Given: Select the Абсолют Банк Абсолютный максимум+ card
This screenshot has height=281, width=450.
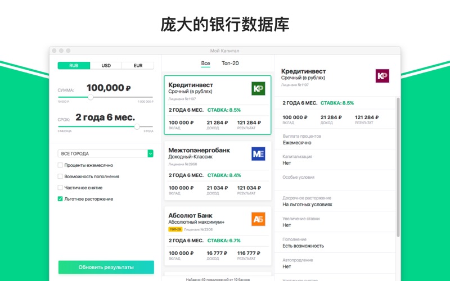Looking at the screenshot, I should (218, 236).
